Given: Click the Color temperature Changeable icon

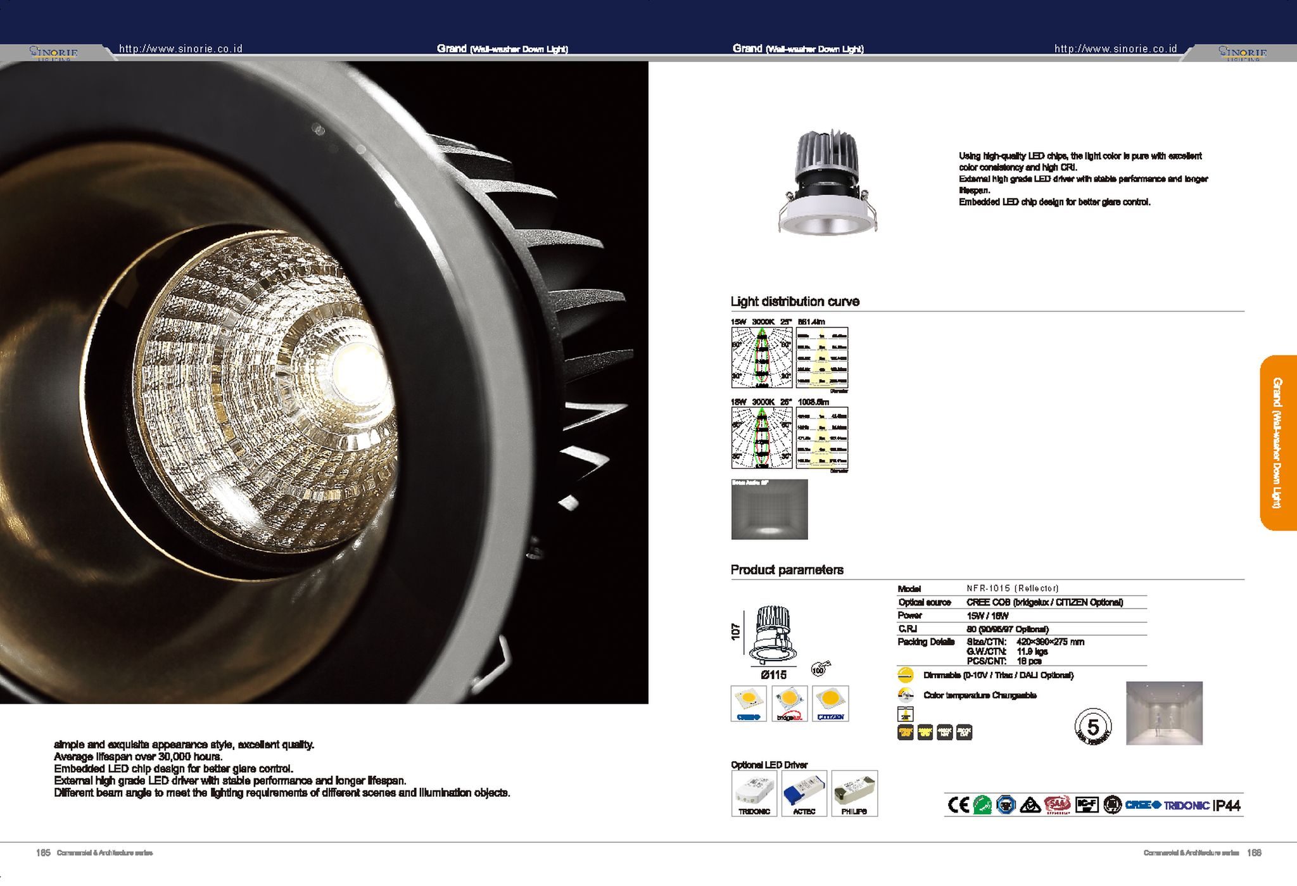Looking at the screenshot, I should [906, 695].
